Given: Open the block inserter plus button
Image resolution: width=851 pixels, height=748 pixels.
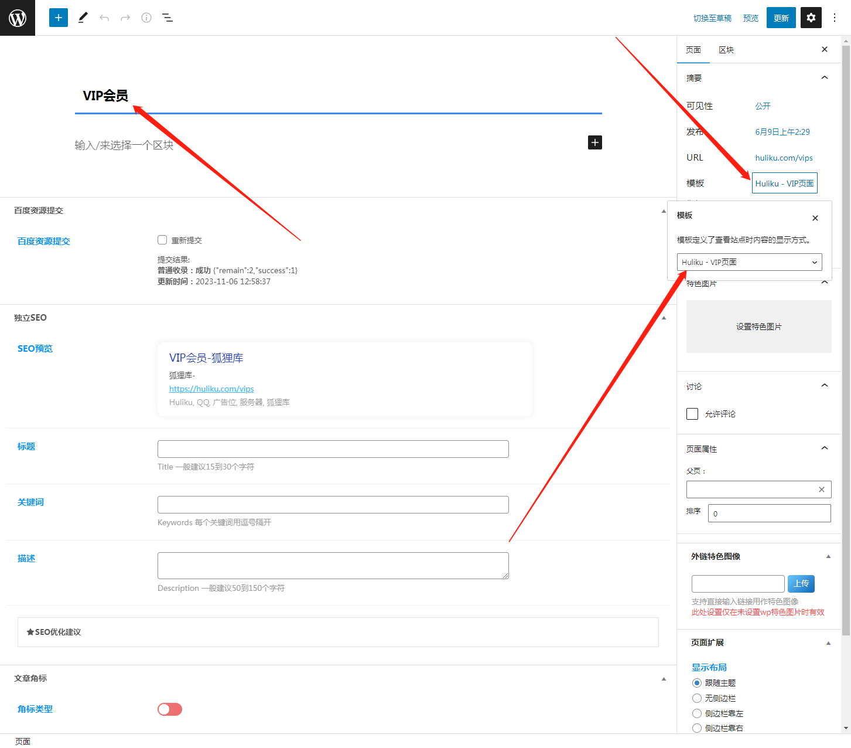Looking at the screenshot, I should (x=58, y=18).
